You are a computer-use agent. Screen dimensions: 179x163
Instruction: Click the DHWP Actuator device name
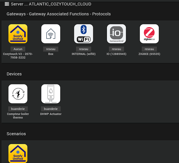[x=51, y=114]
